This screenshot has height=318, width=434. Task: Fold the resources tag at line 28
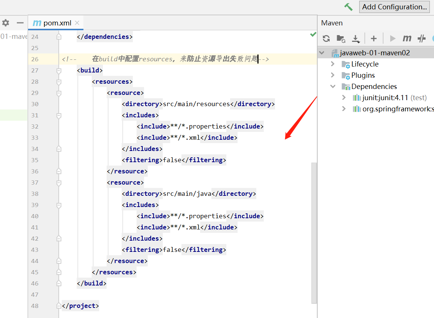point(59,82)
